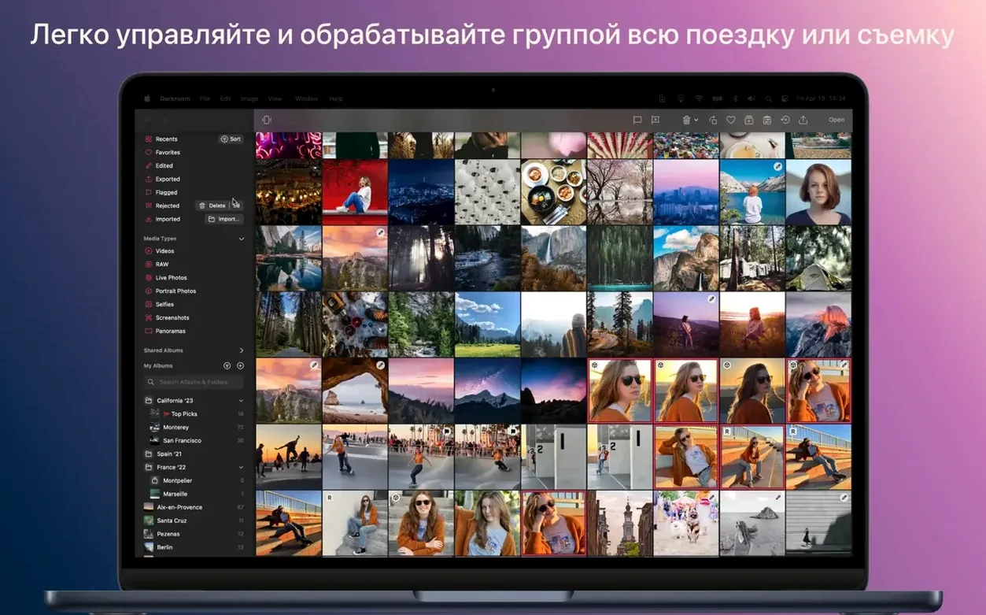Screen dimensions: 986x615
Task: Click the trash icon in top toolbar
Action: point(686,120)
